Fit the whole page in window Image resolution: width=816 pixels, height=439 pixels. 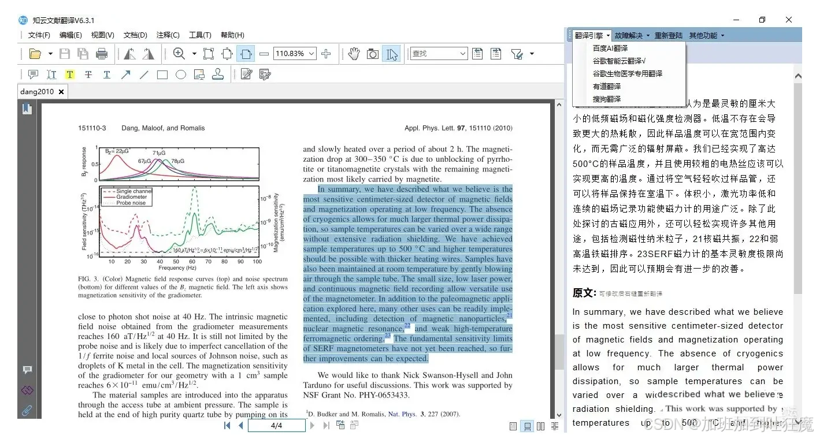pyautogui.click(x=227, y=54)
